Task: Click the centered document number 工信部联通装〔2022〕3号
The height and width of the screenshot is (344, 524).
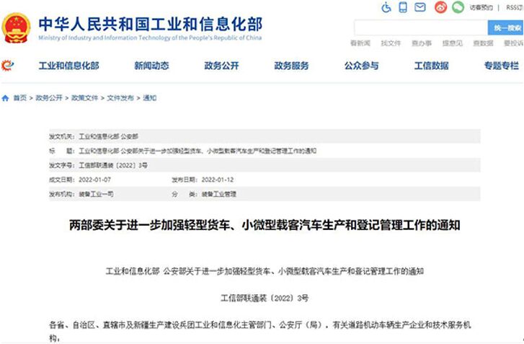Action: click(265, 298)
